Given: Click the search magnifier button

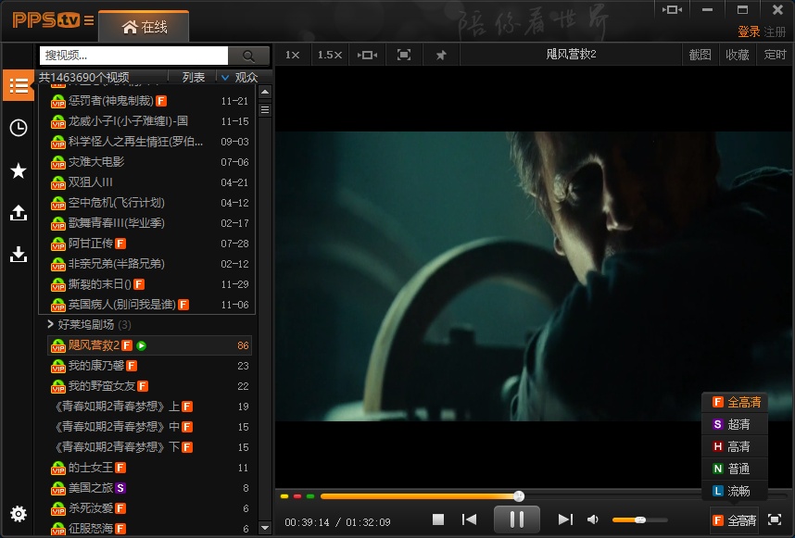Looking at the screenshot, I should 248,56.
